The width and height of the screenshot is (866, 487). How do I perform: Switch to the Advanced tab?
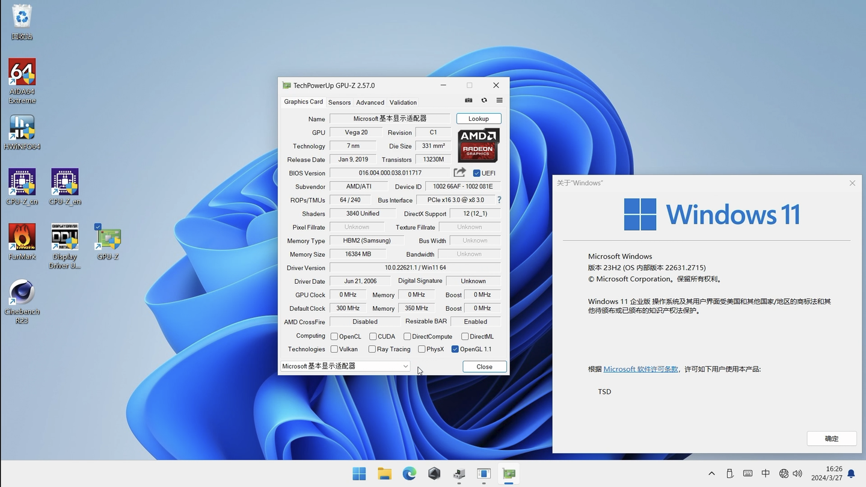point(370,102)
